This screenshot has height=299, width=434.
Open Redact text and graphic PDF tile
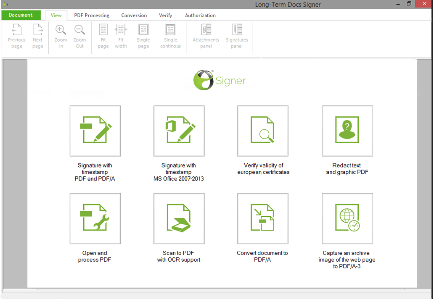tap(347, 131)
